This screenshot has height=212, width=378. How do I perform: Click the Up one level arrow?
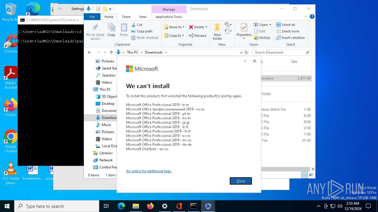111,52
